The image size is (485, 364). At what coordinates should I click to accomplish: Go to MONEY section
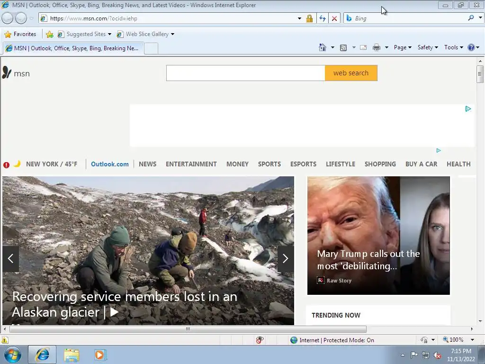[x=237, y=164]
